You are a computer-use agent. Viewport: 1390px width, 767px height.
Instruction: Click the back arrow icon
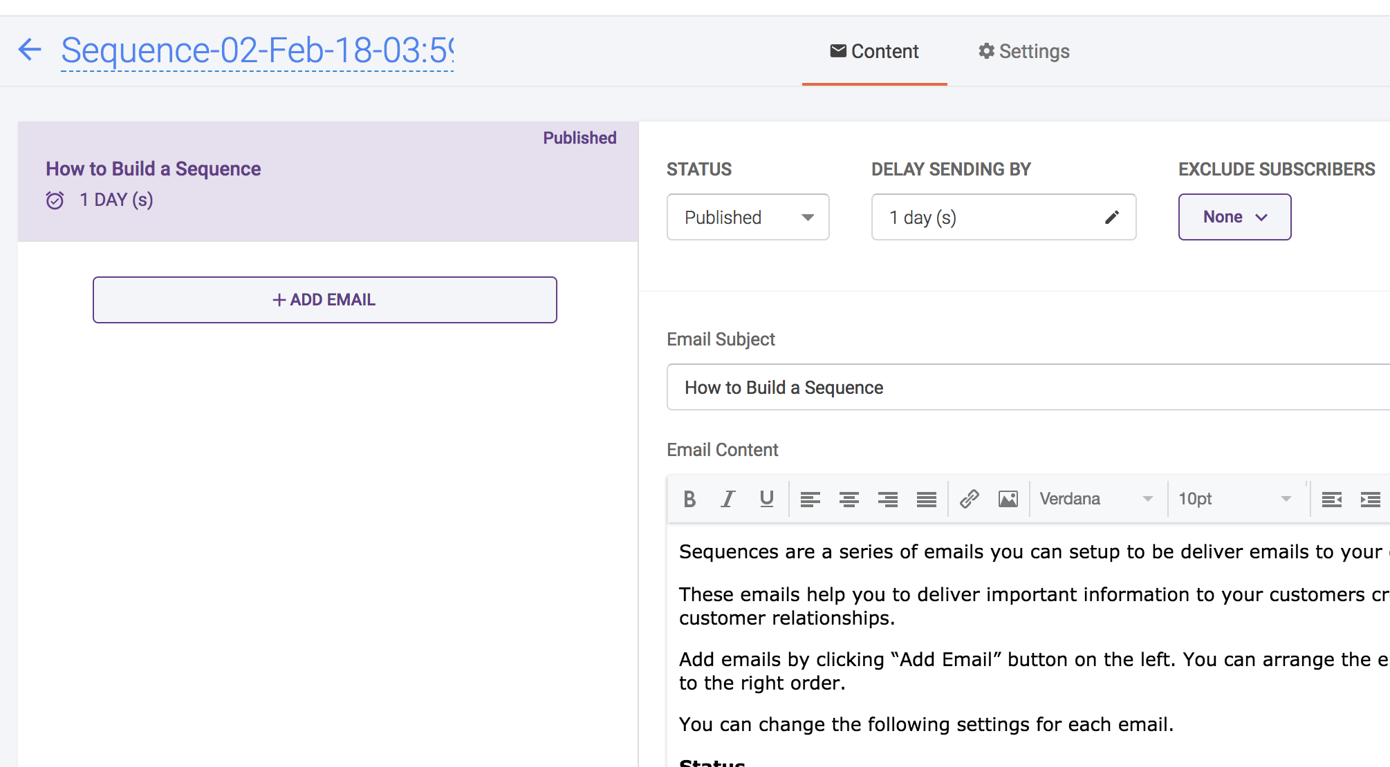[30, 50]
